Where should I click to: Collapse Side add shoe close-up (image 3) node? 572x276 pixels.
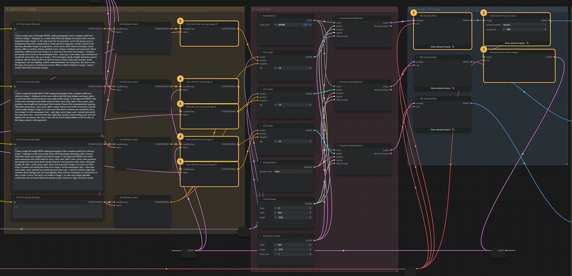[x=184, y=107]
